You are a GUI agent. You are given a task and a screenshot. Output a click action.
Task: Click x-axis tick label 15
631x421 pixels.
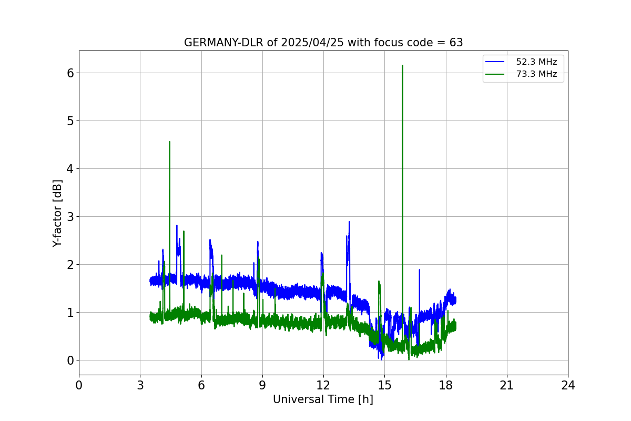(384, 385)
